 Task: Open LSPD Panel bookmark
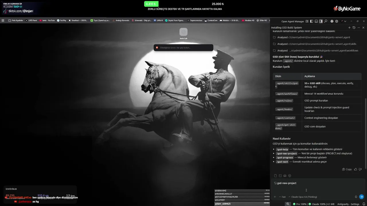tap(31, 21)
